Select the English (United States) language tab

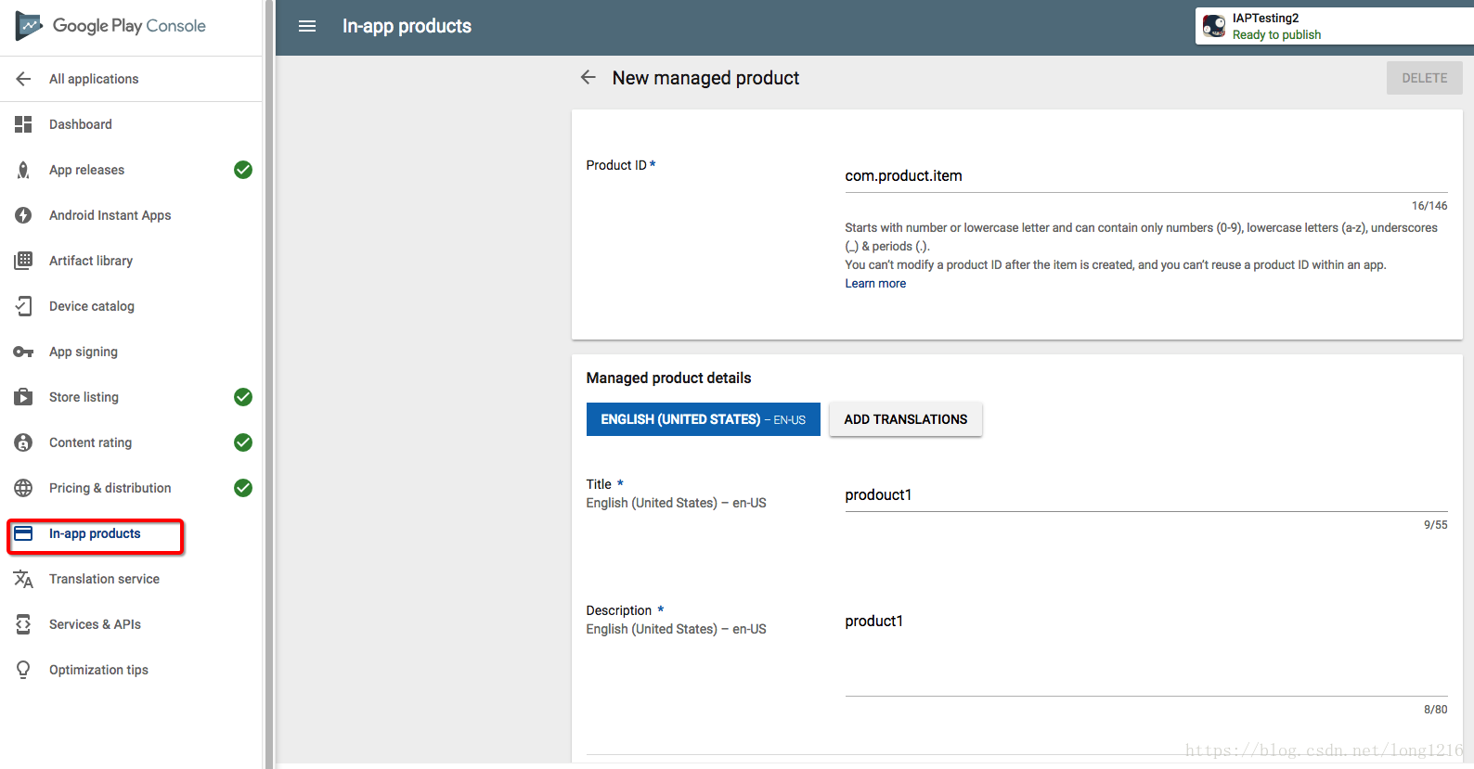point(703,419)
